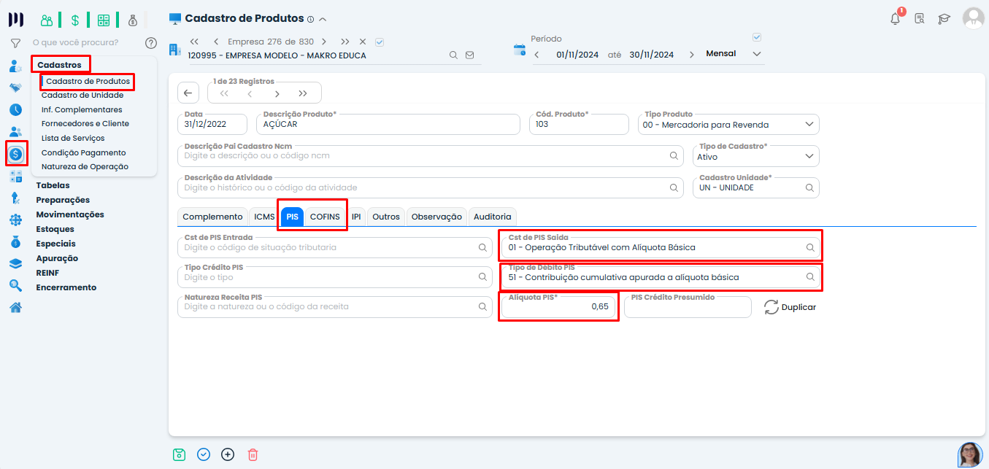Open Cadastro de Unidade menu item
989x469 pixels.
coord(82,96)
